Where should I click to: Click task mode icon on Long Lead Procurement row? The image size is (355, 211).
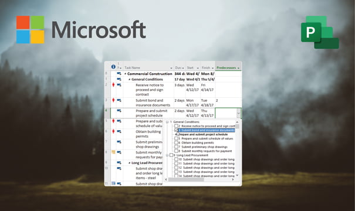click(x=119, y=162)
